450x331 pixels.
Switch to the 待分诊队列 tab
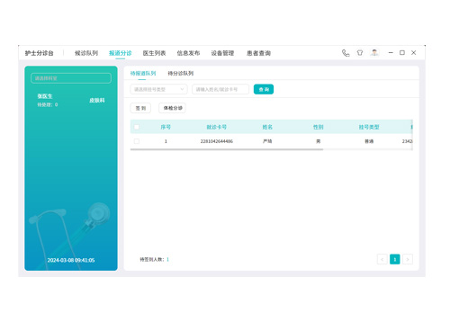pyautogui.click(x=181, y=73)
